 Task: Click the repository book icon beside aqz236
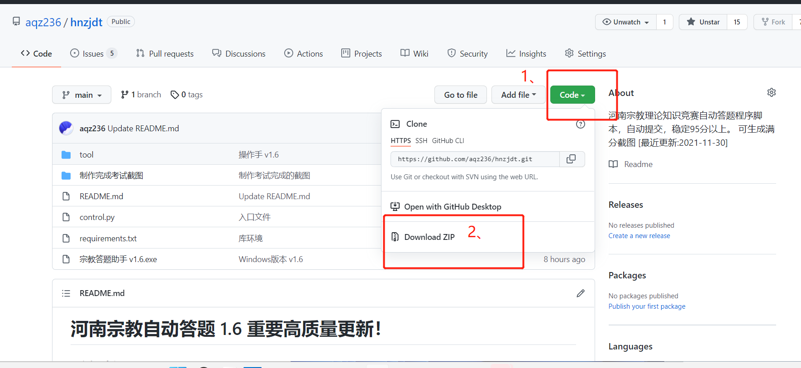coord(16,21)
